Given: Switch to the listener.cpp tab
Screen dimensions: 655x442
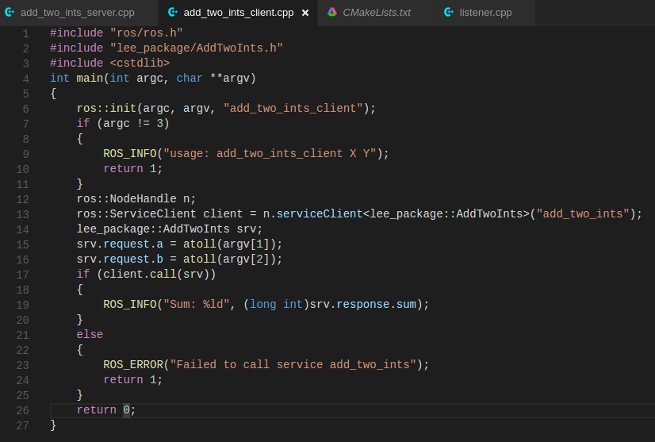Looking at the screenshot, I should pyautogui.click(x=485, y=13).
